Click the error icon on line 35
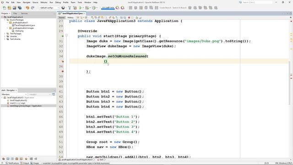 tap(63, 61)
